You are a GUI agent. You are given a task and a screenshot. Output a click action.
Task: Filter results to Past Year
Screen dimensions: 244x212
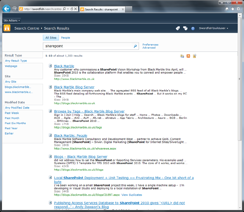click(x=11, y=128)
